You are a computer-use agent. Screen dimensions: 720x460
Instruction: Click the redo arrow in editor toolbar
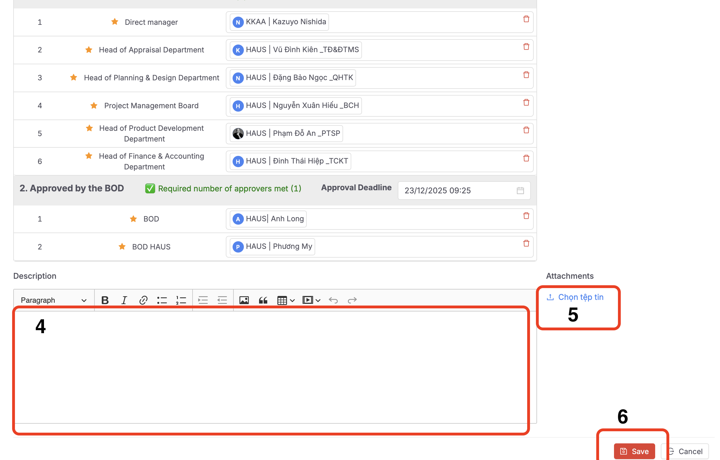(352, 300)
